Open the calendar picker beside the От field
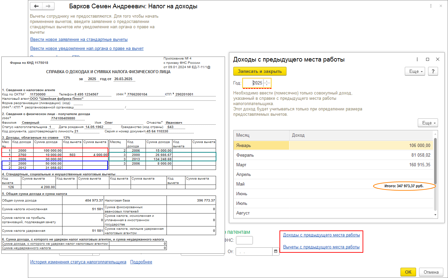Viewport: 448px width, 278px height. point(275,252)
